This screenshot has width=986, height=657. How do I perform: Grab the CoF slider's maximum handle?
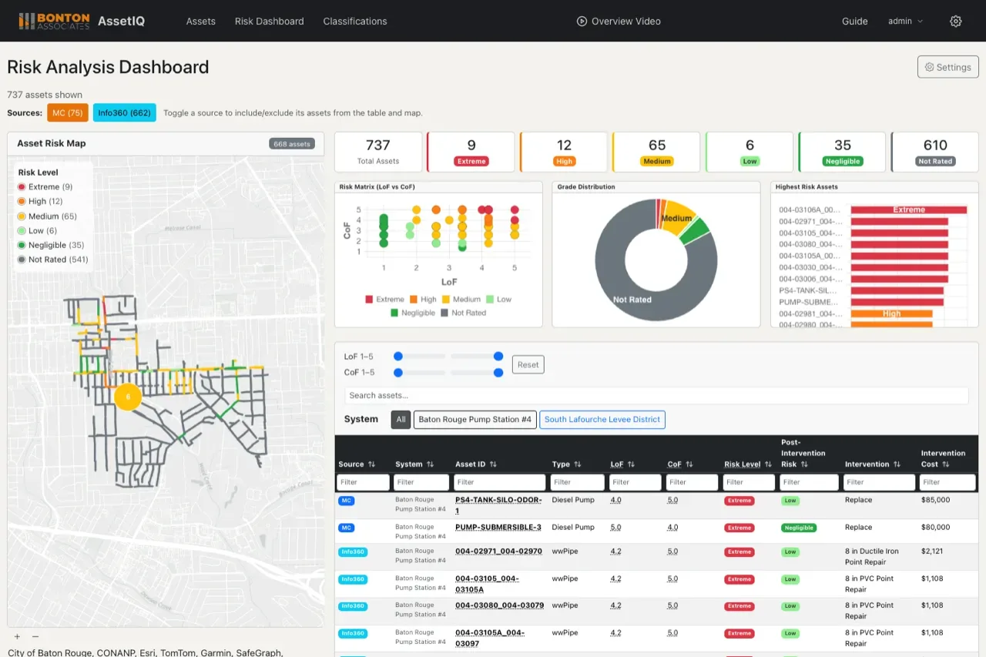click(498, 372)
